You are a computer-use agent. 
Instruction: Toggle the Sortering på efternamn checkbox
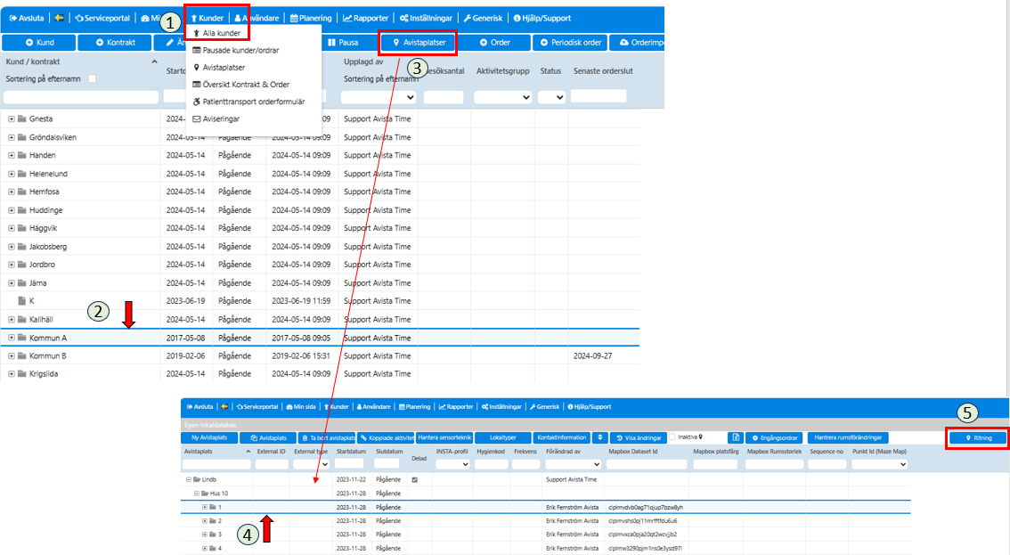(x=92, y=78)
